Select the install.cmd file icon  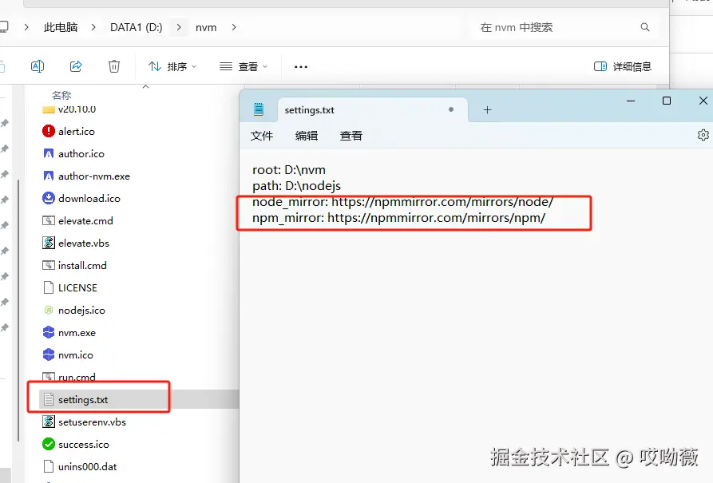pos(49,265)
